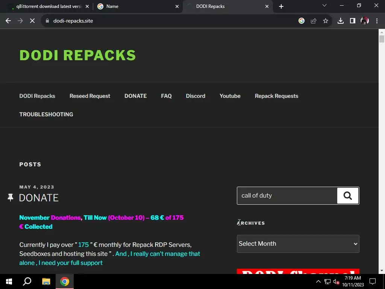Switch to the Name tab
Image resolution: width=385 pixels, height=289 pixels.
pos(138,6)
